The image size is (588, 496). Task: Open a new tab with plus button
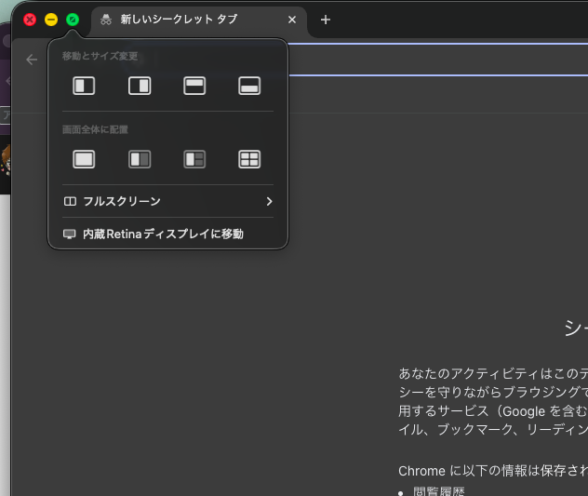click(x=326, y=20)
